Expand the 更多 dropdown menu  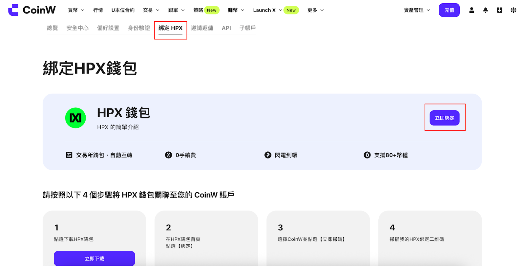[316, 10]
